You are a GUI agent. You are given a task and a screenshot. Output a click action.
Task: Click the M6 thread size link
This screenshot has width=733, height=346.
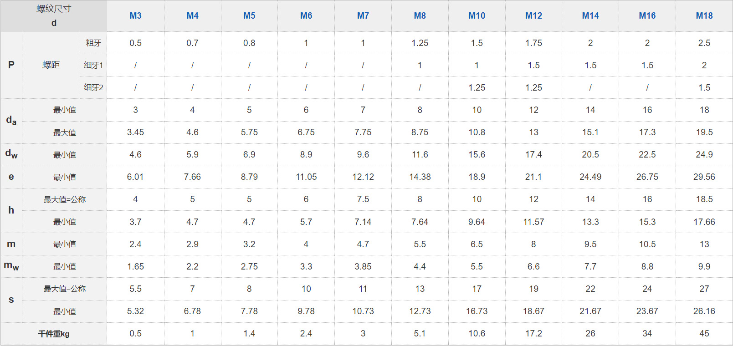click(x=306, y=15)
